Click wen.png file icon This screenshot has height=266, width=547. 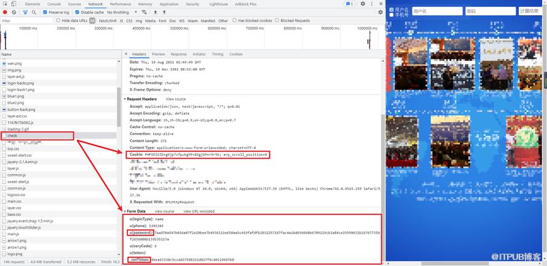pos(4,64)
